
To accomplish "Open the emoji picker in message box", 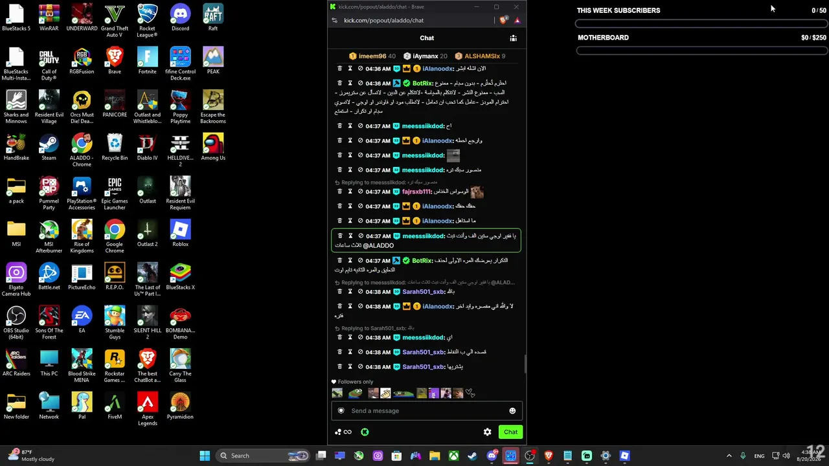I will 512,411.
